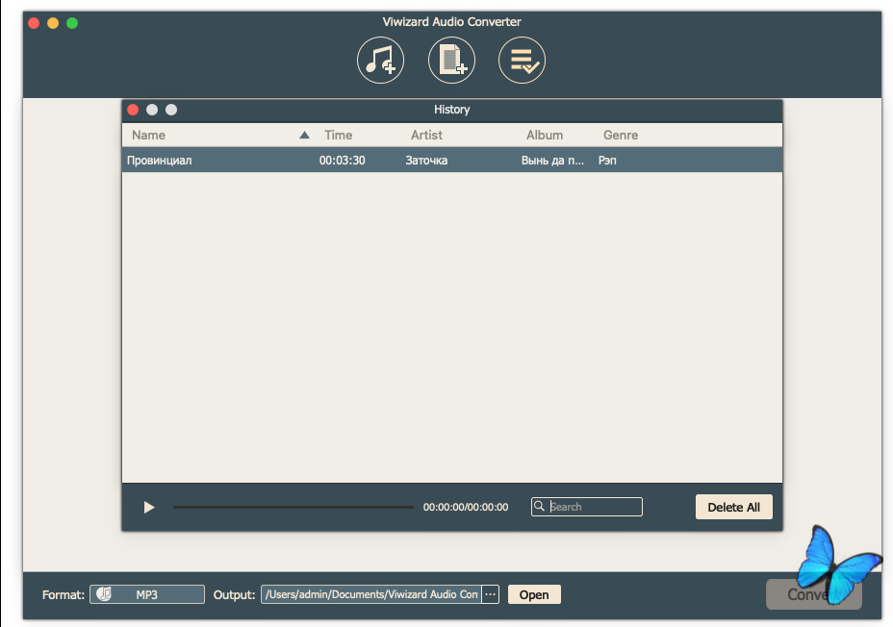Click the Open output folder button
Viewport: 893px width, 627px height.
click(x=533, y=595)
